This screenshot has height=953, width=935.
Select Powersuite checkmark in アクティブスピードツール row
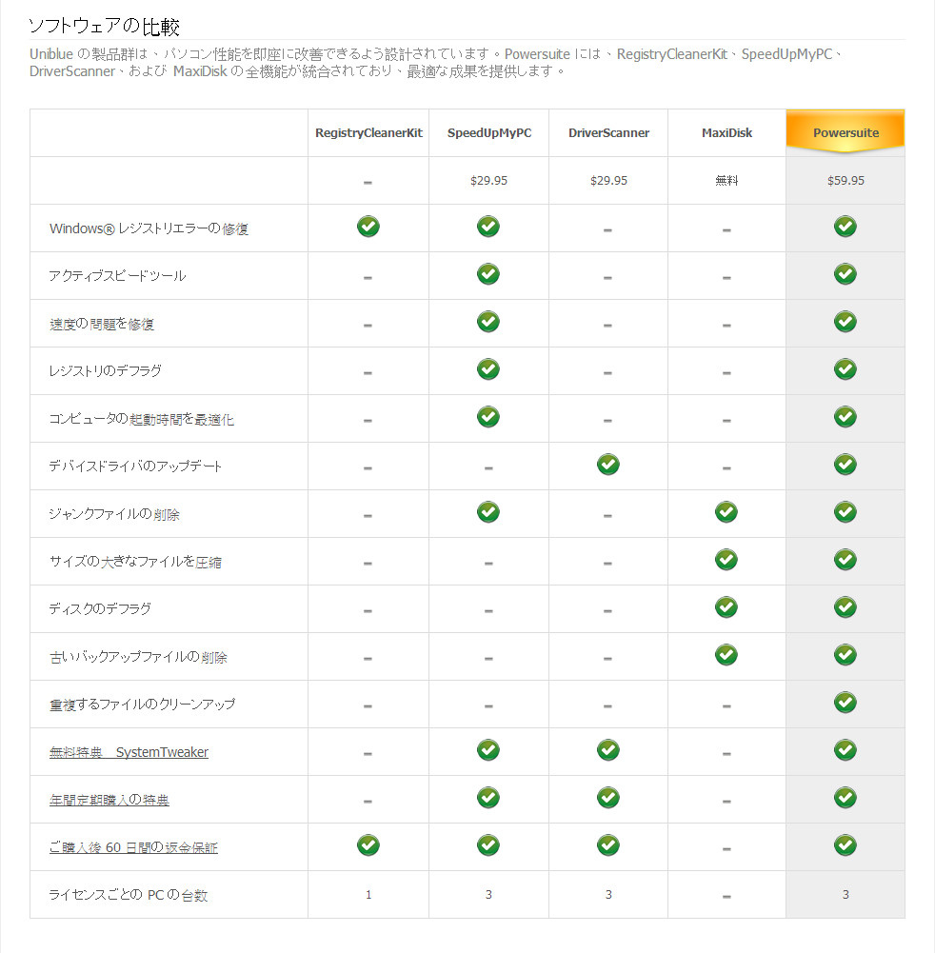coord(845,274)
